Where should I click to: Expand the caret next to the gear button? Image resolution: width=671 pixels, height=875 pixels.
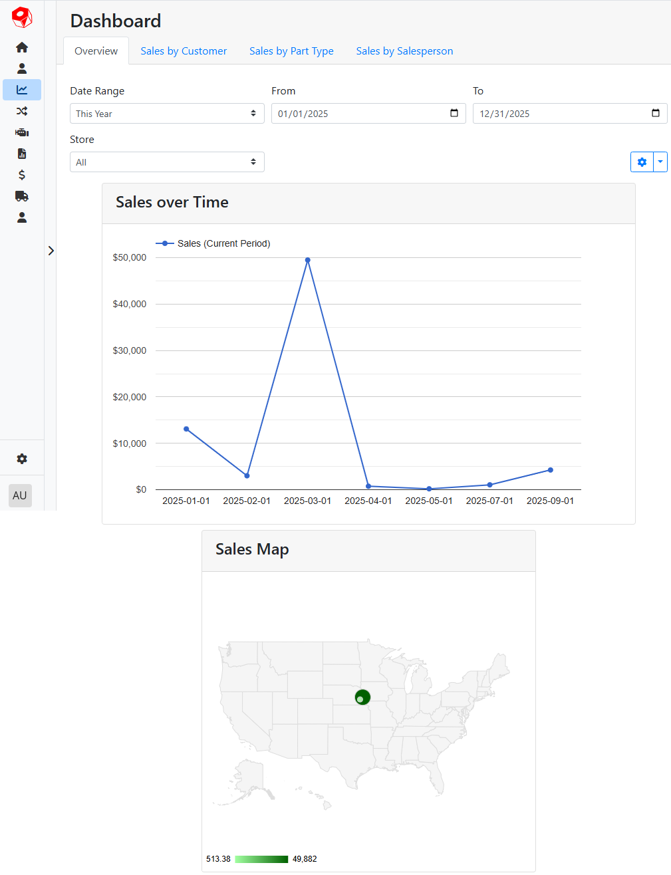660,162
